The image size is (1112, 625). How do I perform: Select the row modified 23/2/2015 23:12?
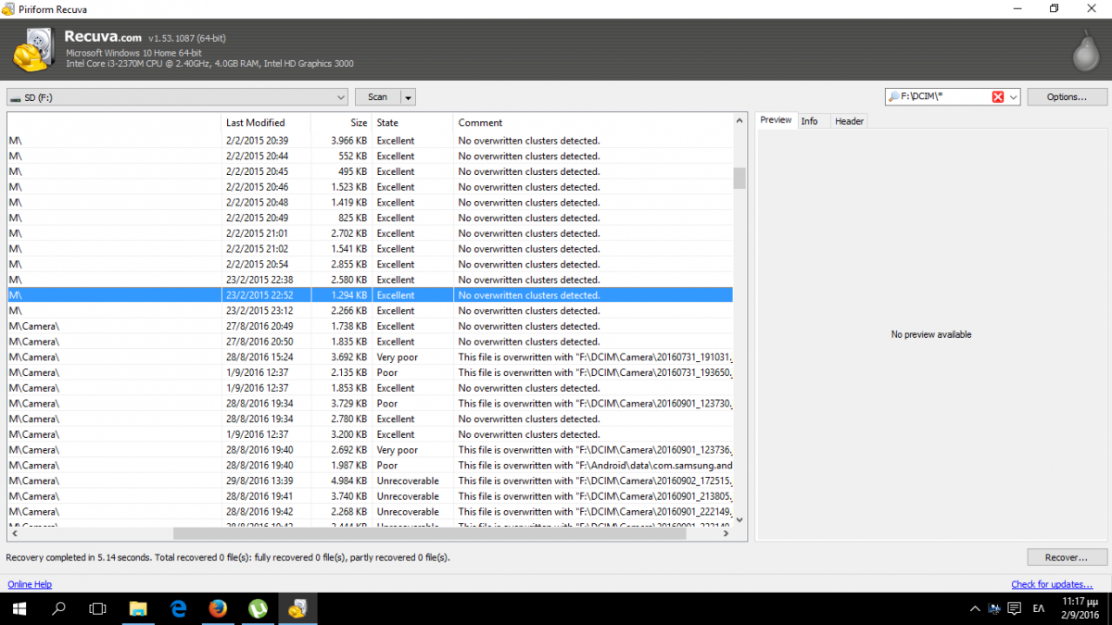tap(370, 311)
